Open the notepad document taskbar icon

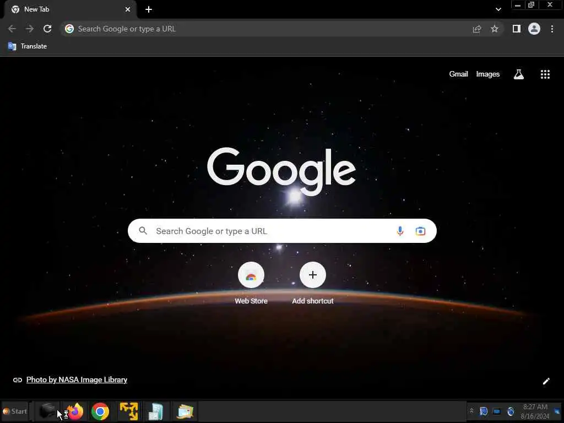[156, 411]
